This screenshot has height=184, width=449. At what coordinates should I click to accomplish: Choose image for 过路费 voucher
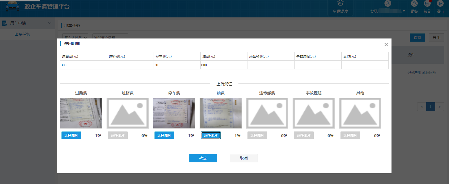(71, 135)
